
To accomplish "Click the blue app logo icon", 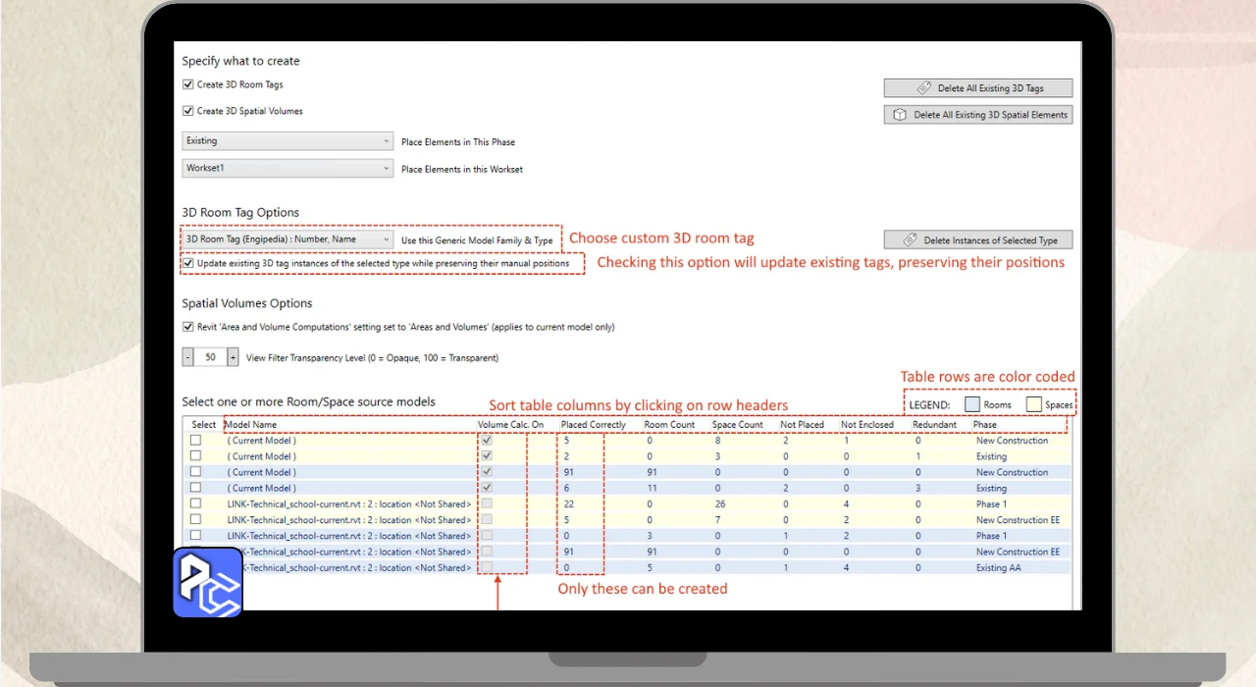I will (208, 583).
